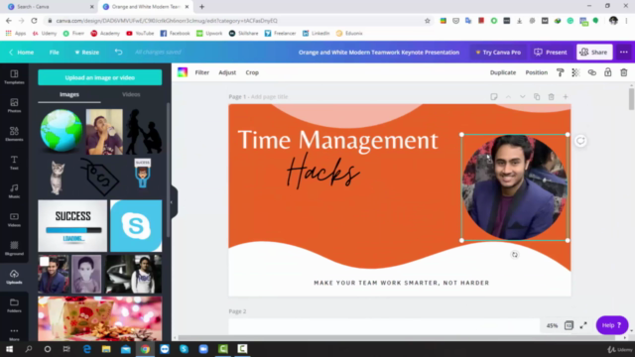Move Page 1 down with arrow

click(523, 97)
